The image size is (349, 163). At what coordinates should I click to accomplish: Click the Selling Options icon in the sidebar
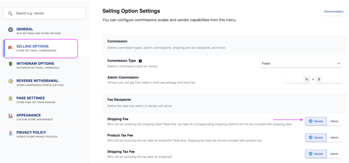11,48
